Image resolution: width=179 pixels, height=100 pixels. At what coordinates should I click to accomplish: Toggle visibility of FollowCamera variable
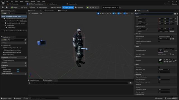click(18, 69)
